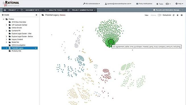Click the OSHA Investigation folder icon

[10, 45]
